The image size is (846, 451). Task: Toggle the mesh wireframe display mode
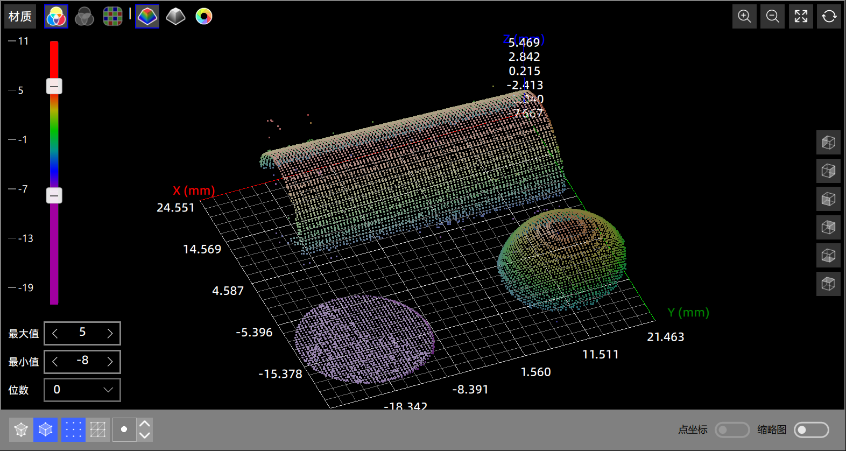tap(98, 429)
